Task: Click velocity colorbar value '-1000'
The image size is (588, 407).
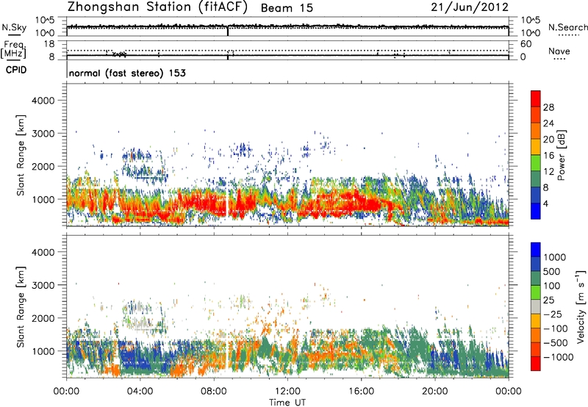Action: pos(559,357)
